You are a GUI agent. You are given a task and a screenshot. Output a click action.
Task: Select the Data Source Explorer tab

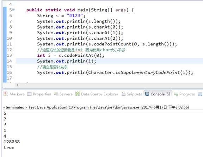click(100, 94)
